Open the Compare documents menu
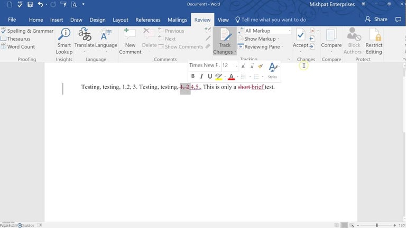406x228 pixels. (331, 40)
